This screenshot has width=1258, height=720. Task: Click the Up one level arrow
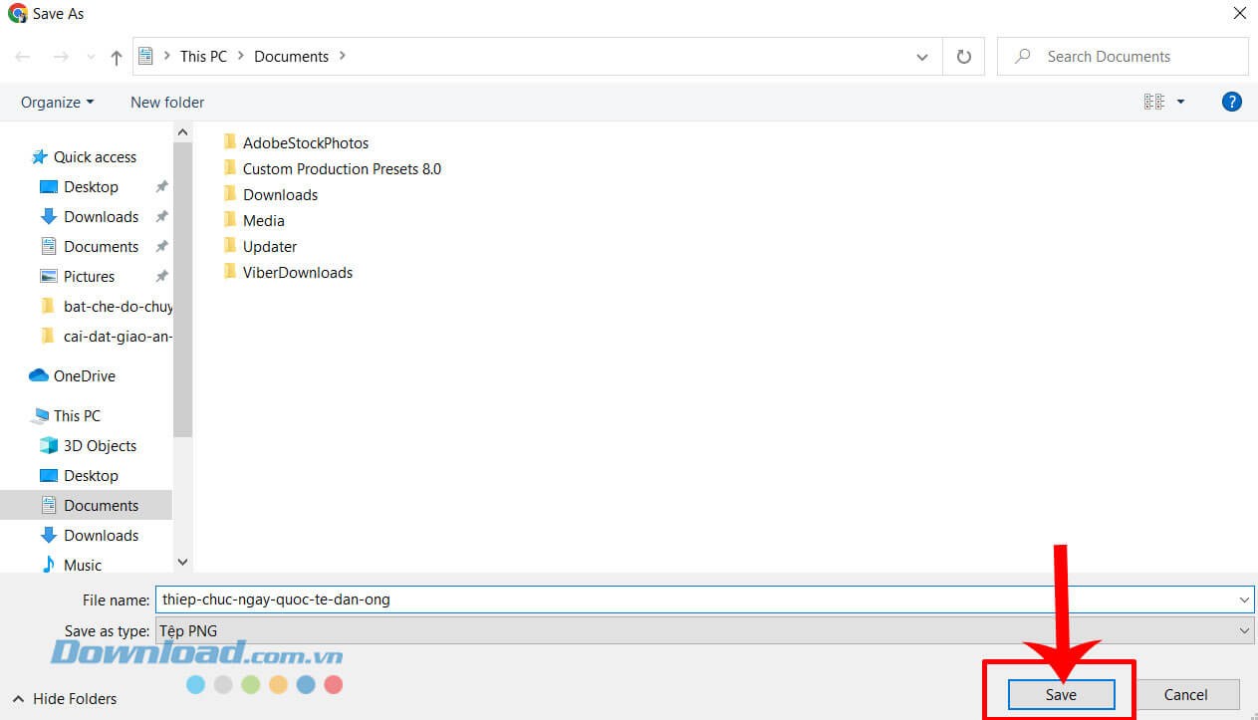(x=117, y=57)
